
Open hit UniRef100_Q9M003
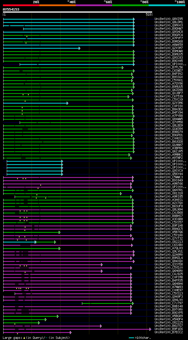(x=169, y=25)
